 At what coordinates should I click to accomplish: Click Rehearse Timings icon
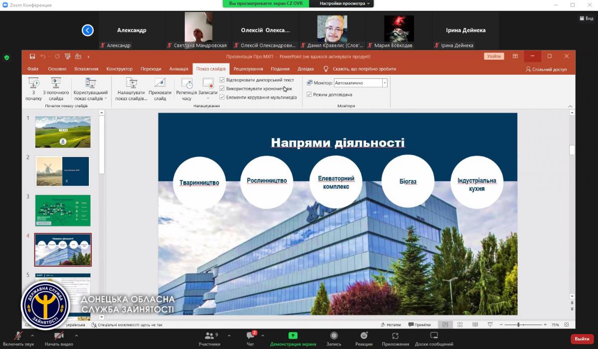point(186,84)
